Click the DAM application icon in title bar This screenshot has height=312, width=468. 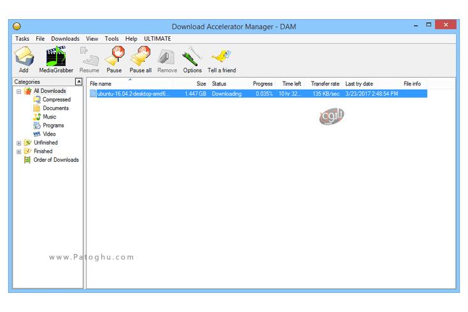17,26
